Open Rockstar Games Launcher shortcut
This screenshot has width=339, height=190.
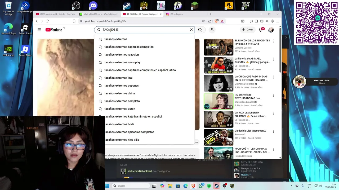click(229, 5)
